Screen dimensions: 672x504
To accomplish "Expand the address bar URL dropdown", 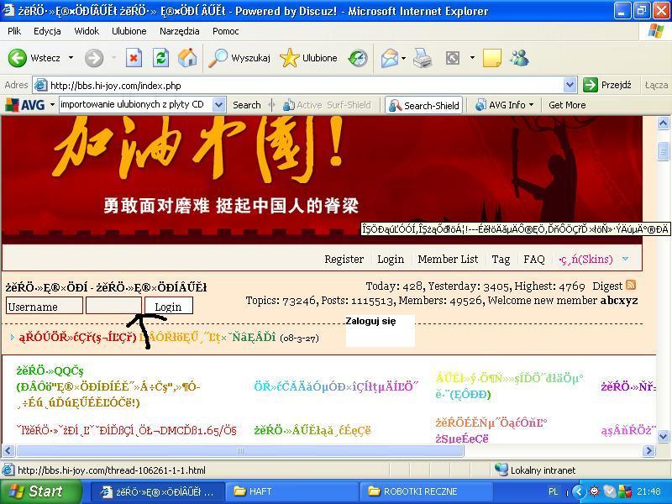I will click(x=570, y=85).
